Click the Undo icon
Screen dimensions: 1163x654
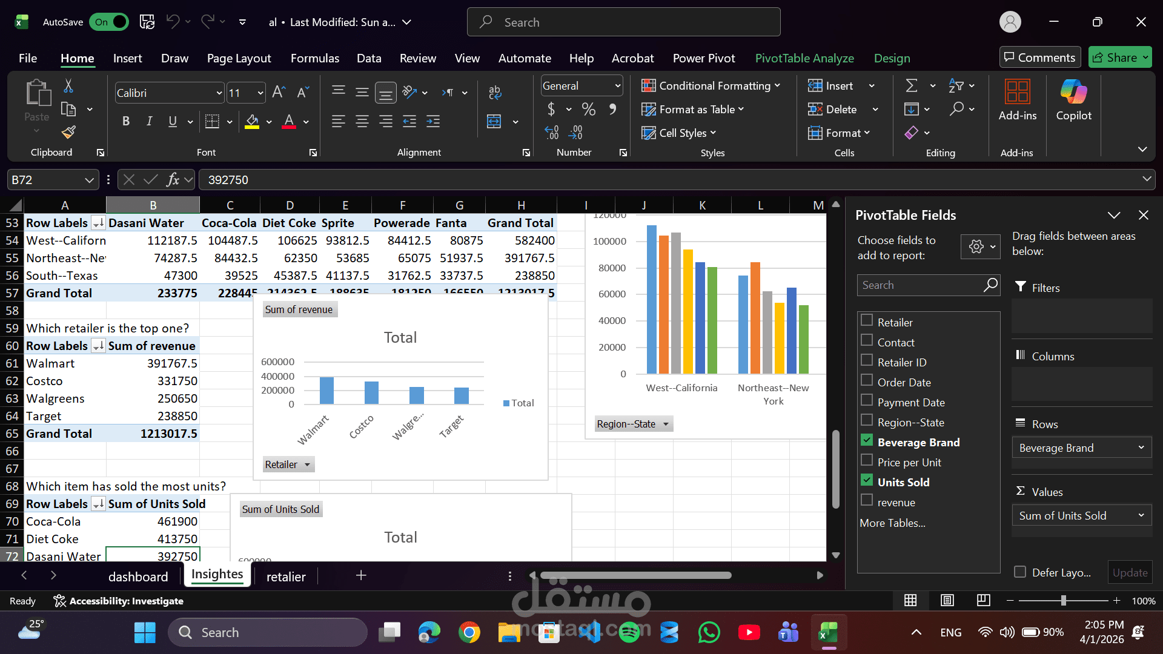pos(173,22)
